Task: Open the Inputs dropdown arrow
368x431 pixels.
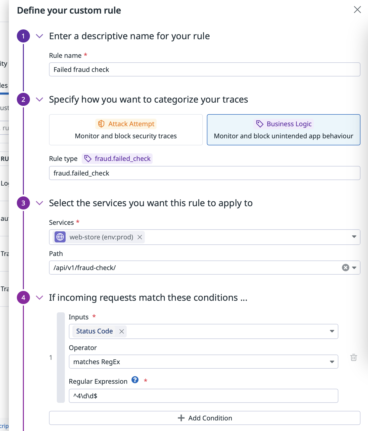Action: [332, 331]
